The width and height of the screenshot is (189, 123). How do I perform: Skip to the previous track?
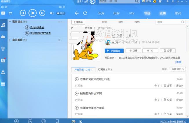23,13
